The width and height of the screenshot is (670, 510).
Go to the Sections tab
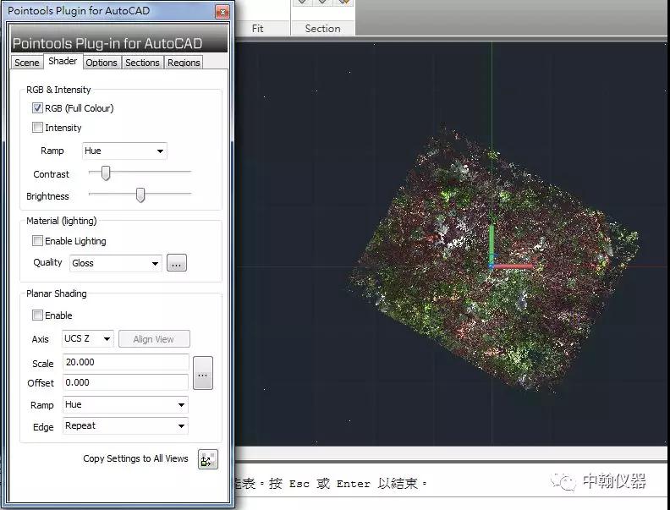tap(142, 63)
